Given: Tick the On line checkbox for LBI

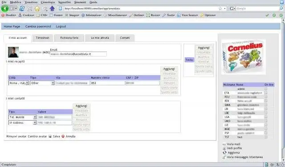Looking at the screenshot, I should click(x=266, y=109).
